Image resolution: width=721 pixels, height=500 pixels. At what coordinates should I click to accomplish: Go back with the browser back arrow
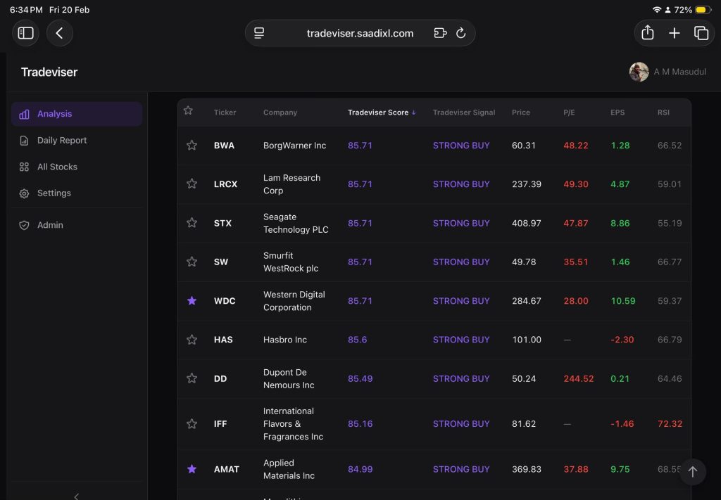tap(59, 33)
